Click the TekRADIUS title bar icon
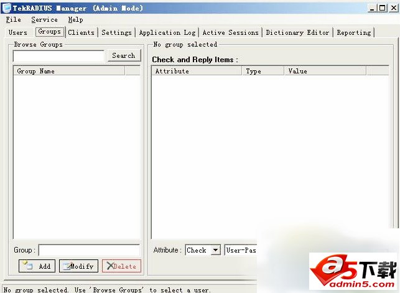 (6, 8)
